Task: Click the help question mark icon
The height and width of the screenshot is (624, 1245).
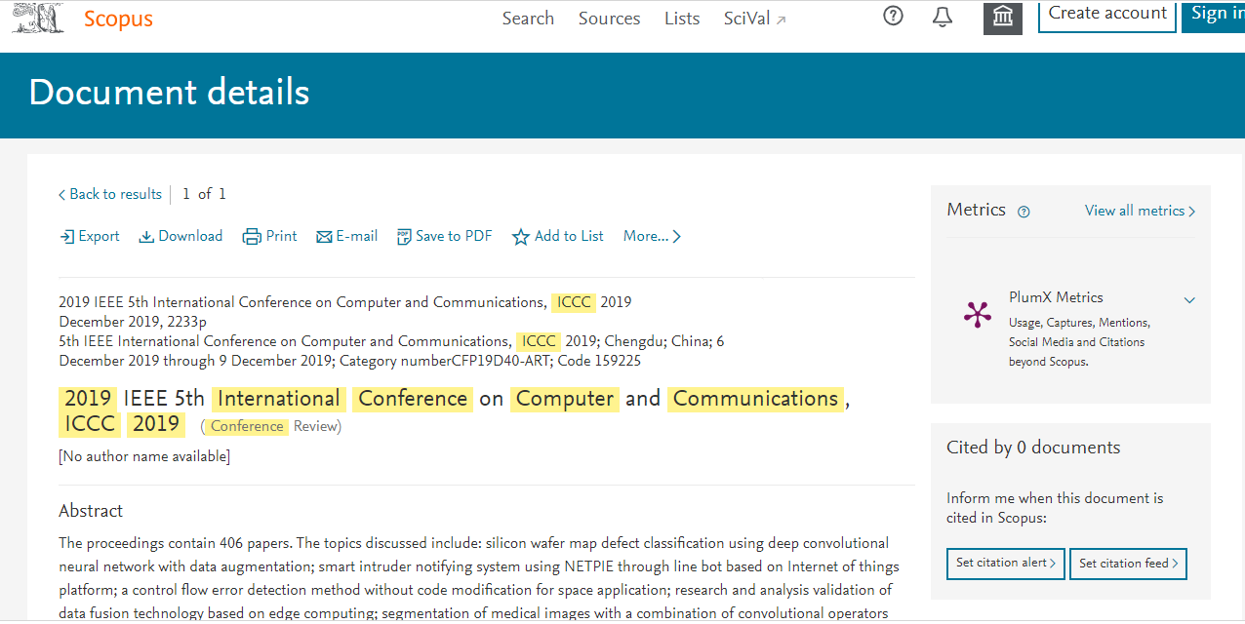Action: click(x=893, y=16)
